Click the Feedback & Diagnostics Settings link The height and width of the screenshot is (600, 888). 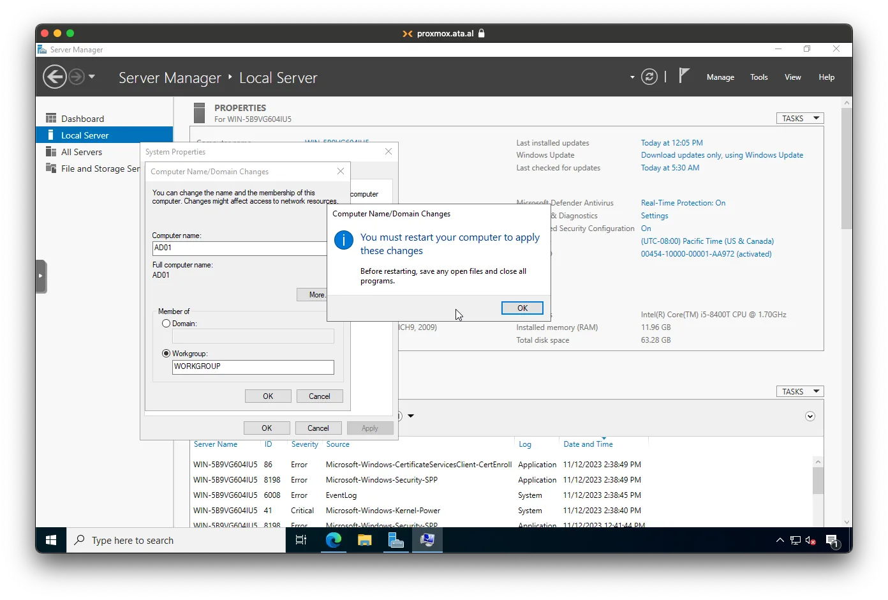coord(655,216)
